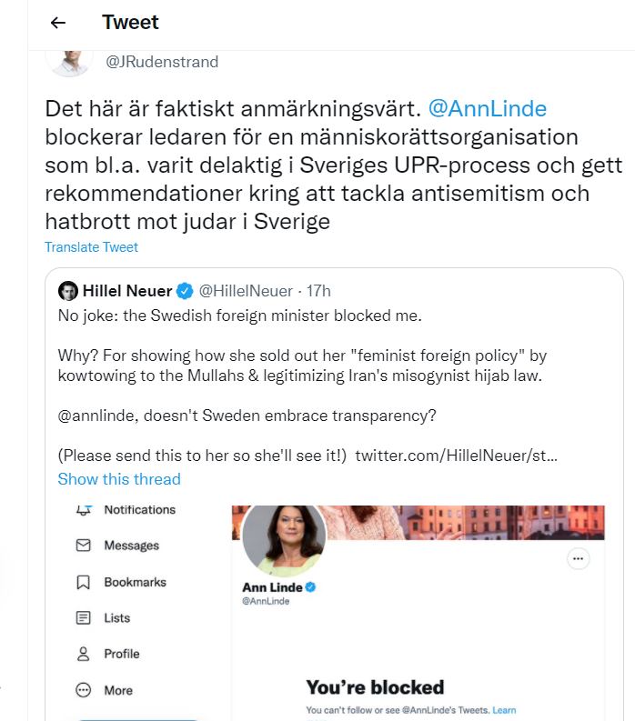
Task: Click the Messages envelope icon
Action: point(84,546)
